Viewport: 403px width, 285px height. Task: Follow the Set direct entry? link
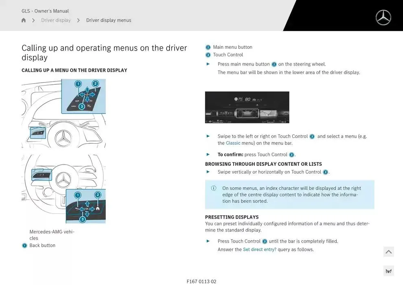[x=260, y=250]
